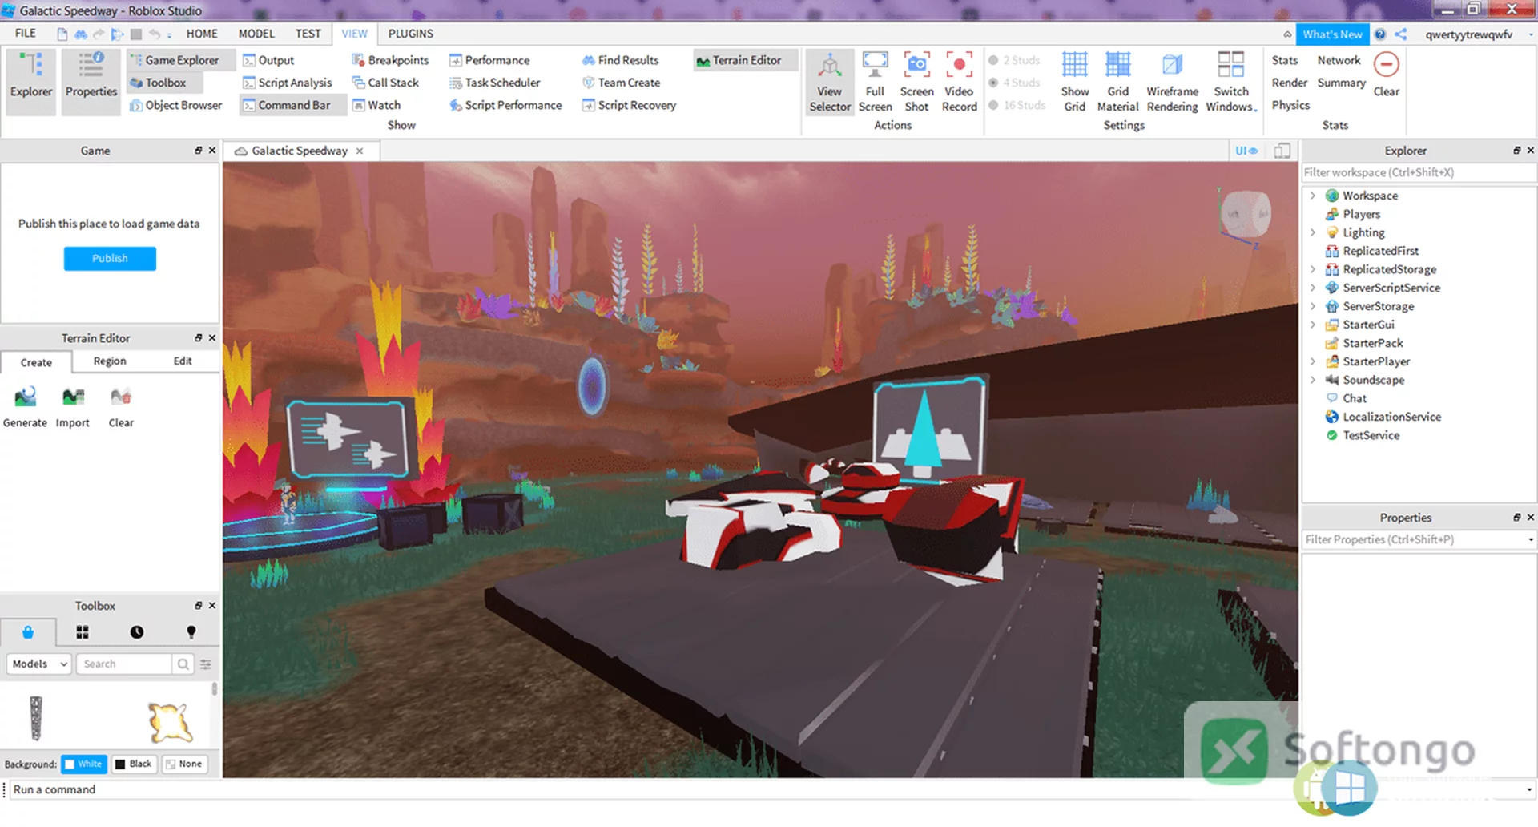Take a Screen Shot

click(916, 81)
